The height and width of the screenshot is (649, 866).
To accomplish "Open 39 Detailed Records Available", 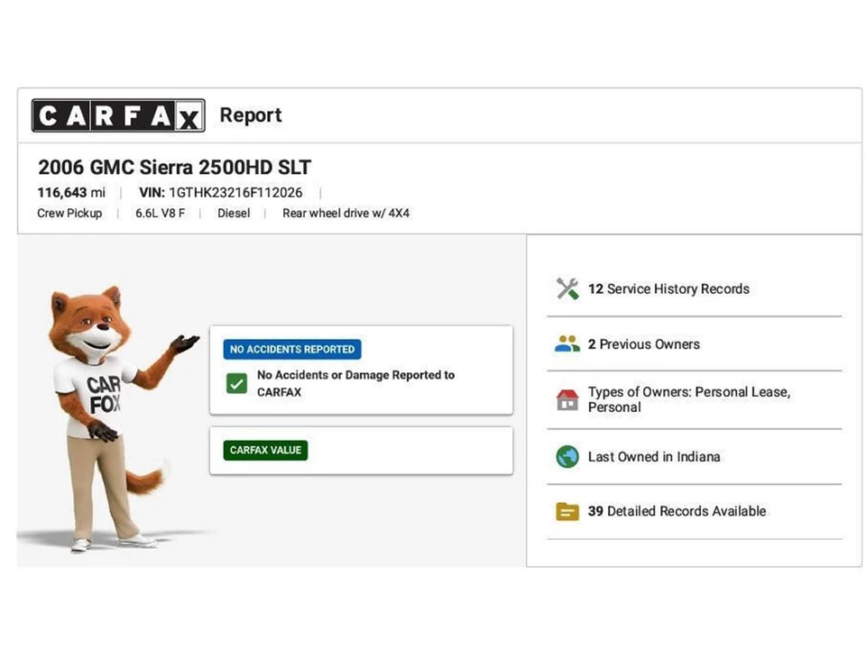I will point(677,511).
